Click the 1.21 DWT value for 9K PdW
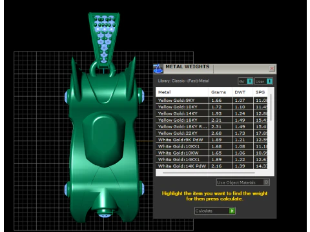Viewport: 310px width, 232px height. (240, 140)
